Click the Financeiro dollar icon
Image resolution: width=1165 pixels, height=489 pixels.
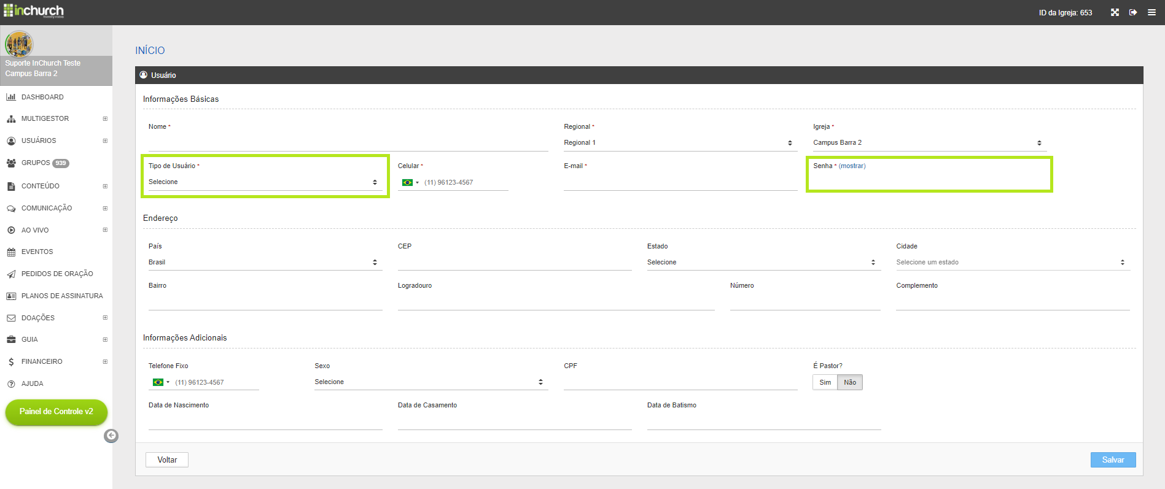pyautogui.click(x=11, y=362)
